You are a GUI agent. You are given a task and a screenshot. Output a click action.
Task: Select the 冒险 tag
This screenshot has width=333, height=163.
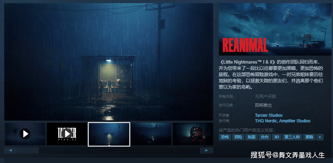[x=238, y=137]
